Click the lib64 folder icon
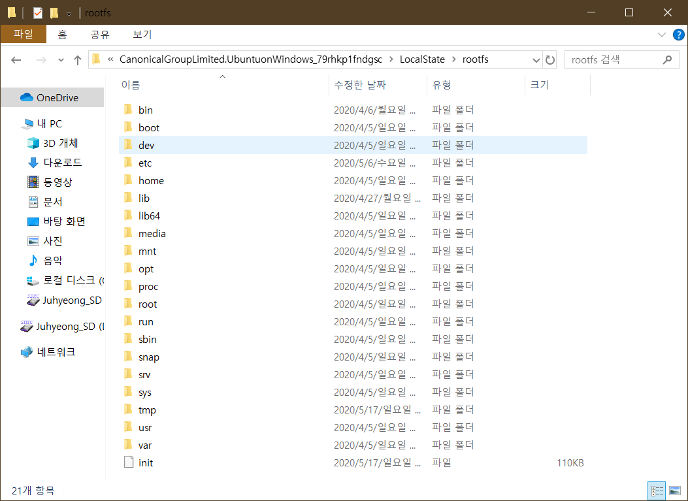The width and height of the screenshot is (688, 501). 128,216
